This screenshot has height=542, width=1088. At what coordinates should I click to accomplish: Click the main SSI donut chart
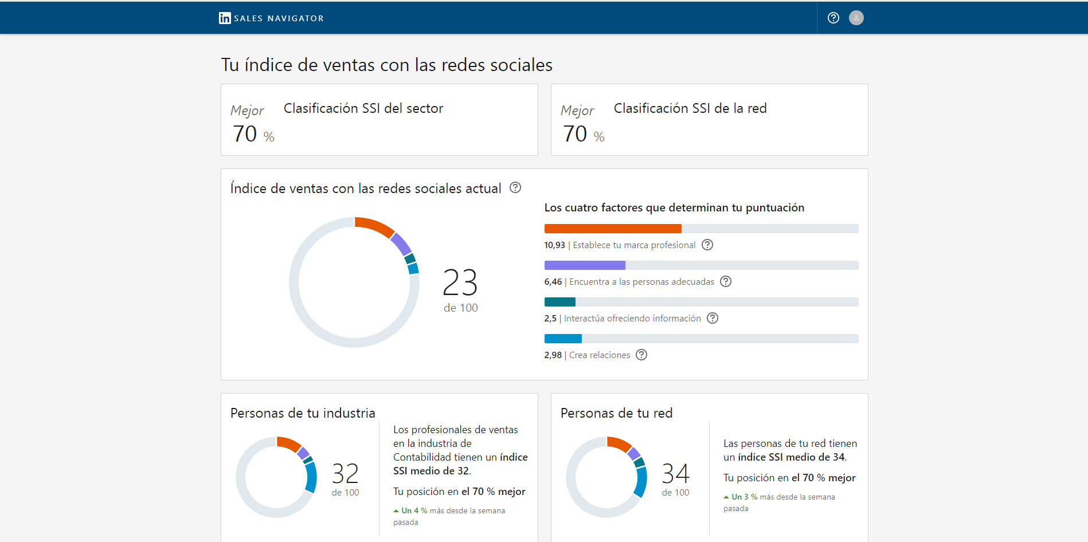(354, 282)
